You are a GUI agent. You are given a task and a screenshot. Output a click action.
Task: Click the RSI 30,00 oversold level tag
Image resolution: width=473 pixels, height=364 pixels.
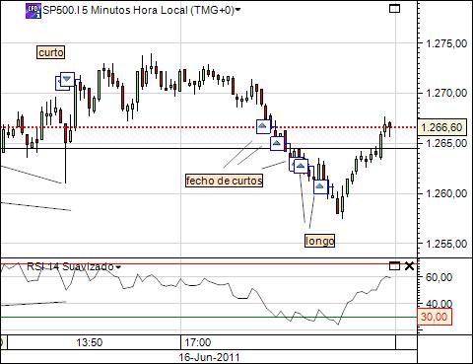pos(435,317)
